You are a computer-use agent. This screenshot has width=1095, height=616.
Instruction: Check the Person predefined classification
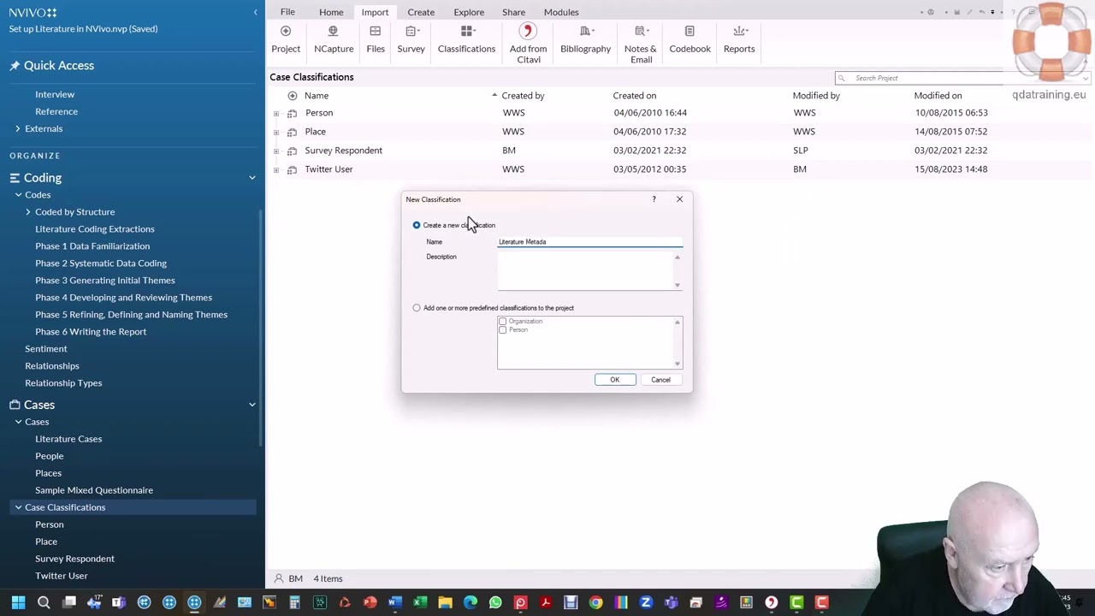pos(503,330)
